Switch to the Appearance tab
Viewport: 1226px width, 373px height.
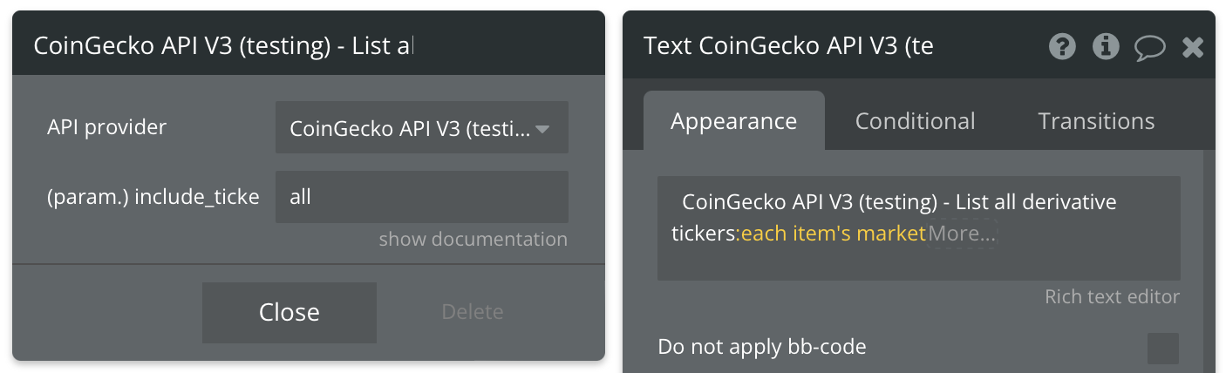click(733, 120)
